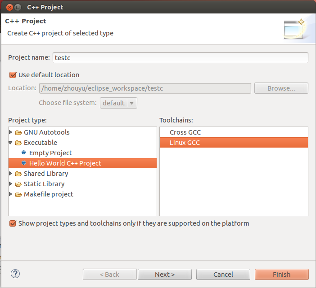
Task: Click the Makefile project folder icon
Action: coord(18,194)
